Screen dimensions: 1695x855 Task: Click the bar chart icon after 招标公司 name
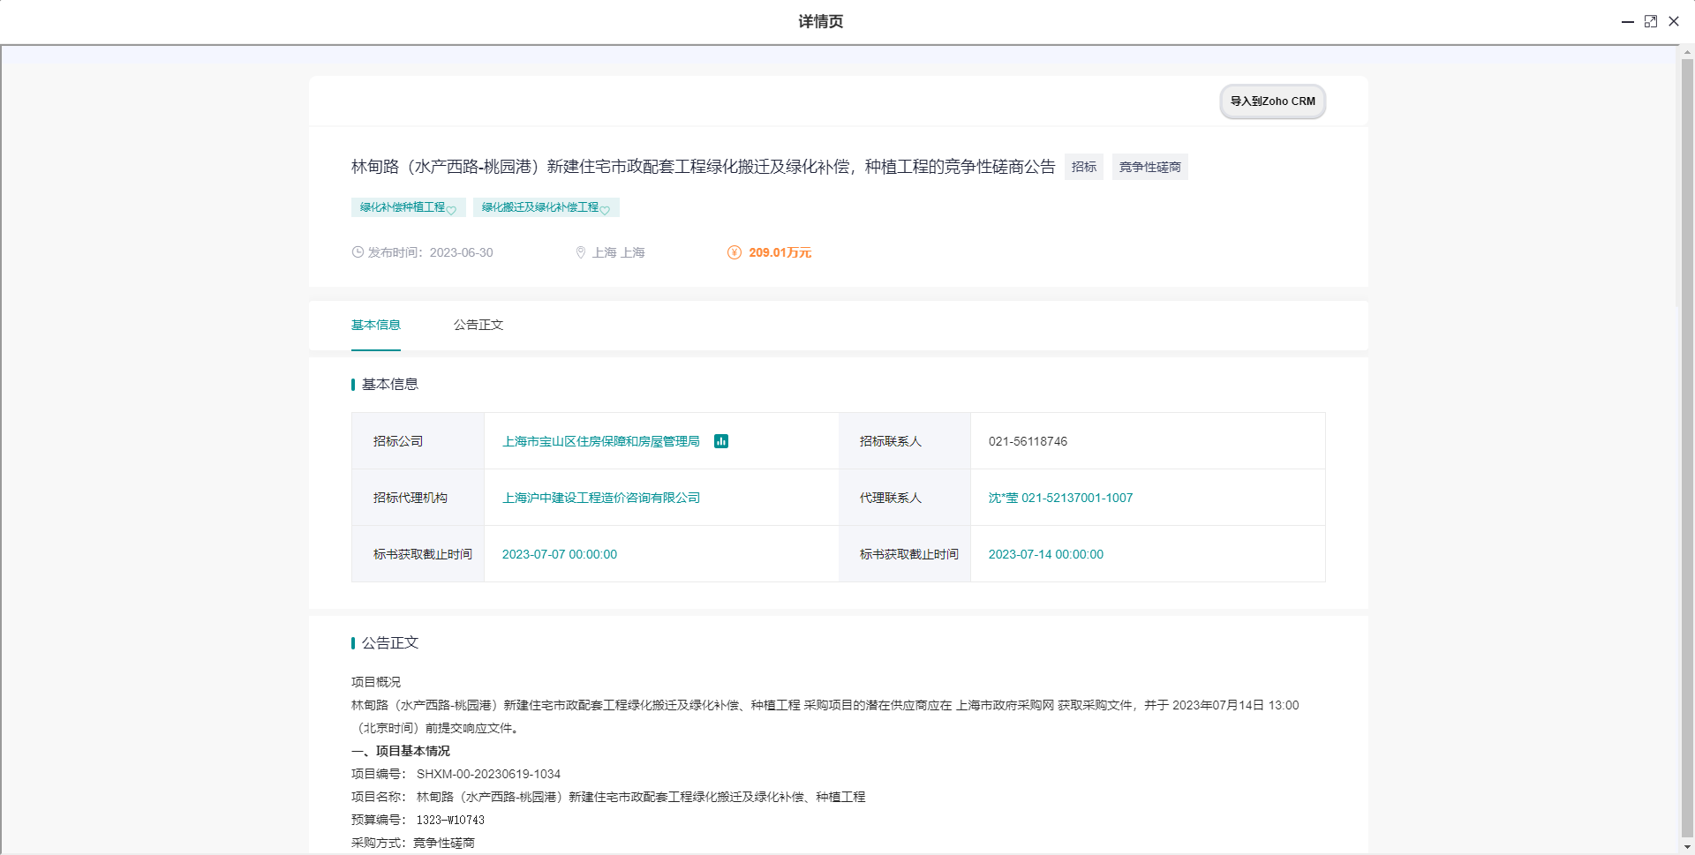[x=721, y=440]
